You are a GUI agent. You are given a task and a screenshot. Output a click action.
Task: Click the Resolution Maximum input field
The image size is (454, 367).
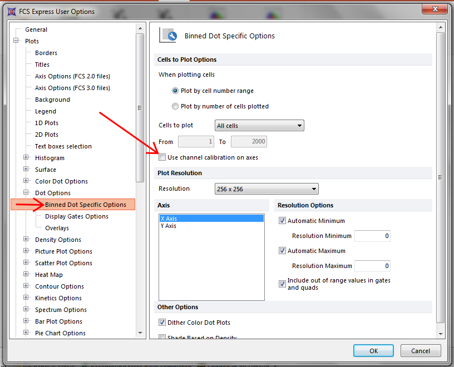tap(372, 266)
